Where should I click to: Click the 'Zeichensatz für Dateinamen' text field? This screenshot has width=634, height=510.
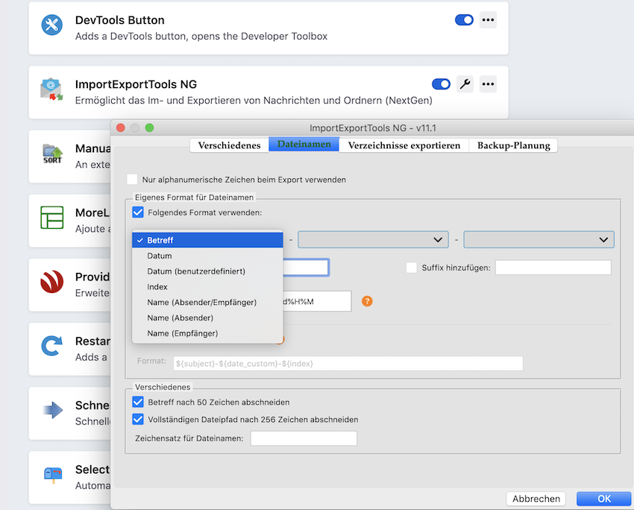point(304,438)
